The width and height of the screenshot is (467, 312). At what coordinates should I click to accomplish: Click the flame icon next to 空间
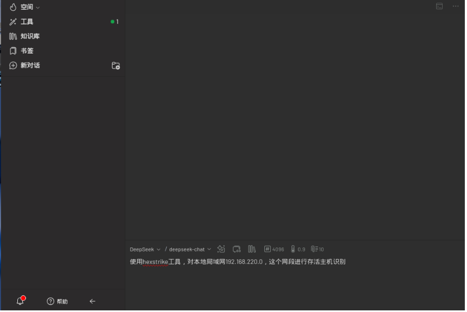pos(13,6)
